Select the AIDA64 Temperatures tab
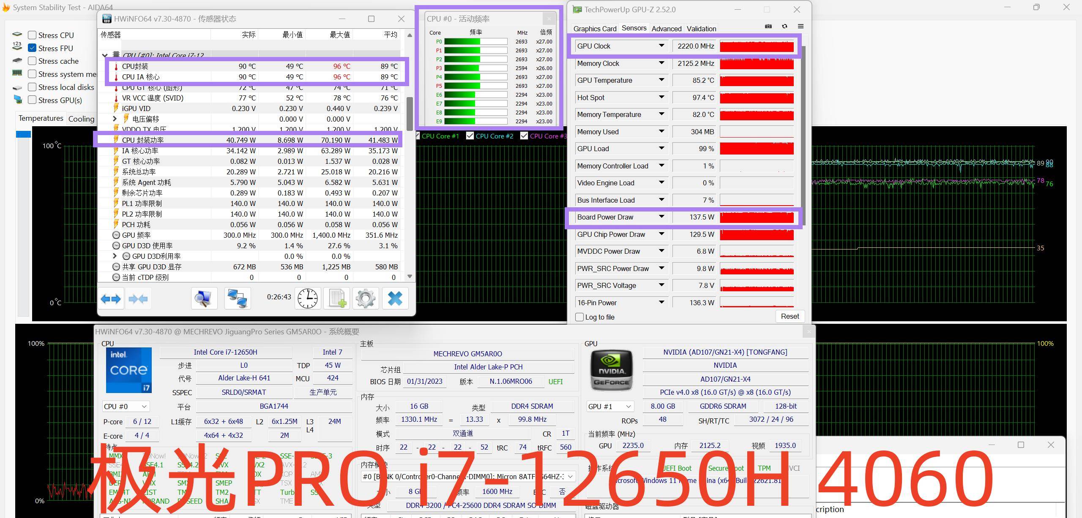Screen dimensions: 1082x518 41,118
